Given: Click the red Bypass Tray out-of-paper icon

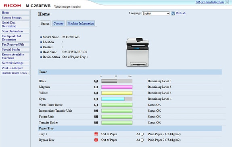Looking at the screenshot, I should click(96, 140).
